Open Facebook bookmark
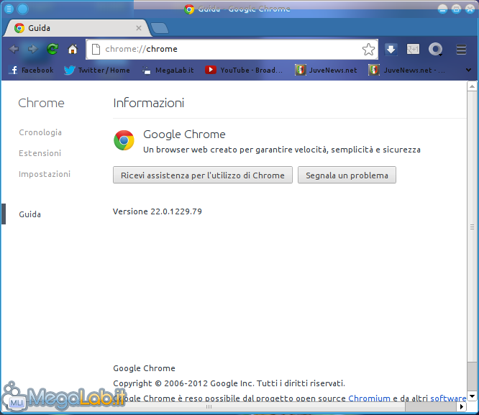Image resolution: width=479 pixels, height=415 pixels. [31, 70]
